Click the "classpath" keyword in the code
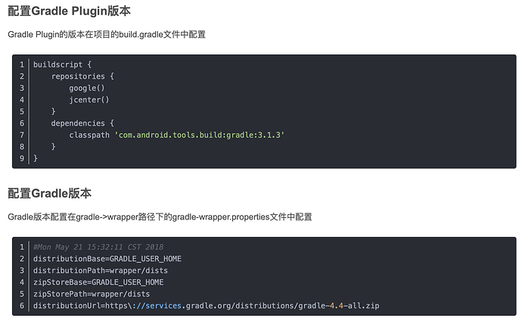 point(89,135)
